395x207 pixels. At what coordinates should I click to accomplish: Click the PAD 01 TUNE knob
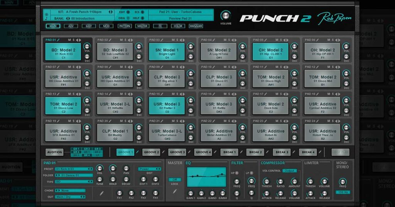coord(100,179)
